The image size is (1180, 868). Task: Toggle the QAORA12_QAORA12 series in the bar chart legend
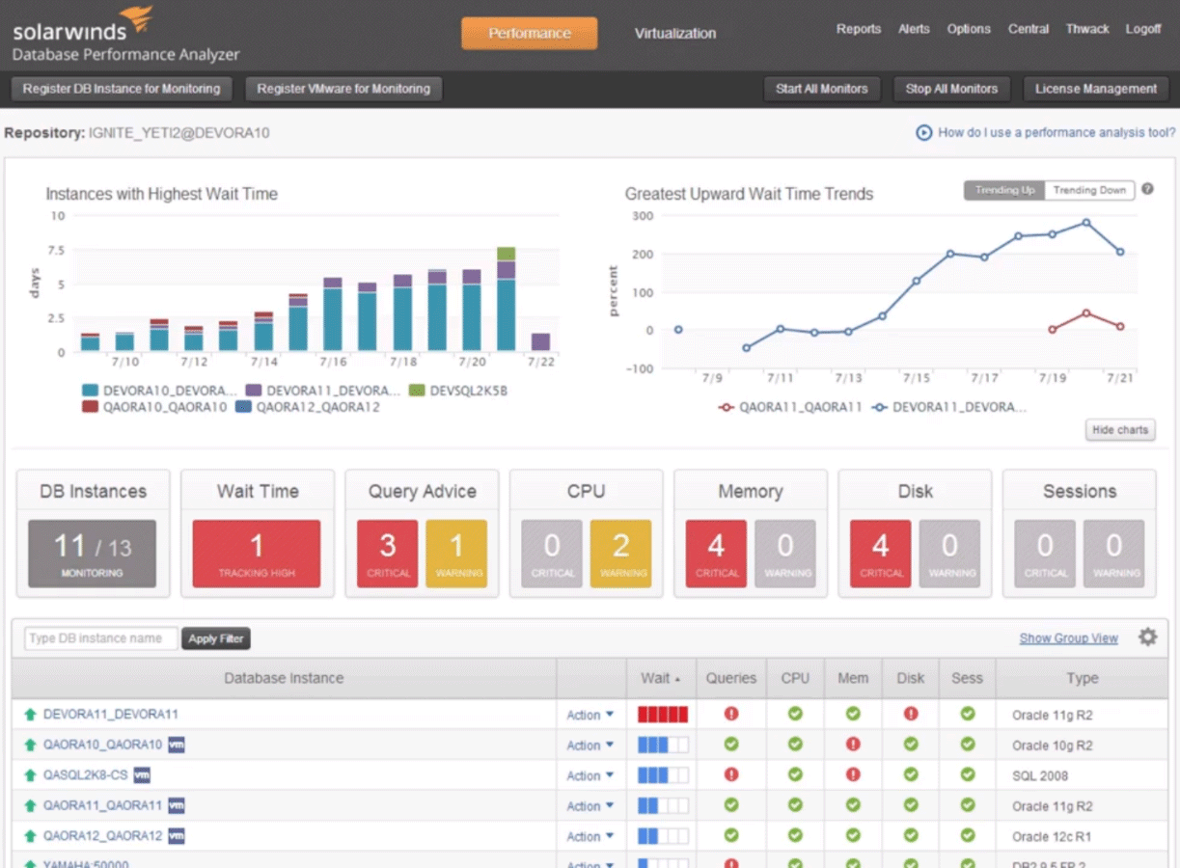(x=307, y=407)
